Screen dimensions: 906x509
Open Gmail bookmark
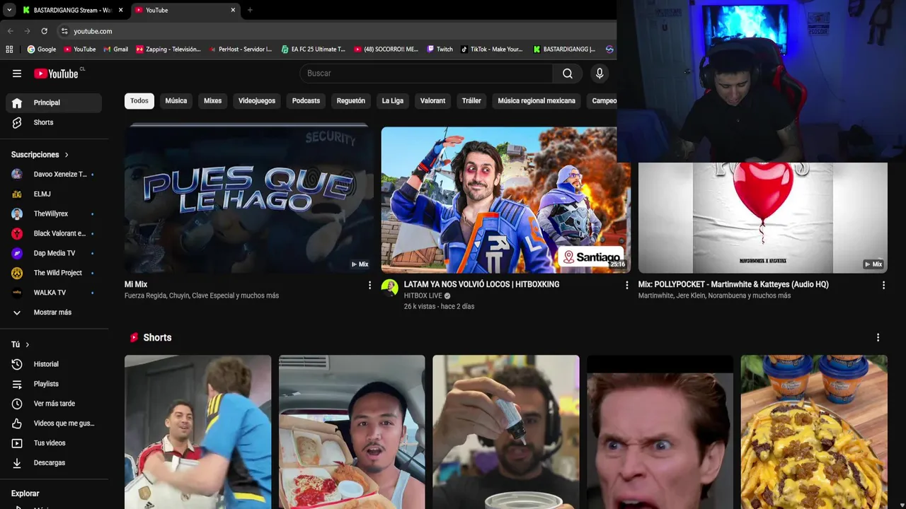pyautogui.click(x=116, y=49)
